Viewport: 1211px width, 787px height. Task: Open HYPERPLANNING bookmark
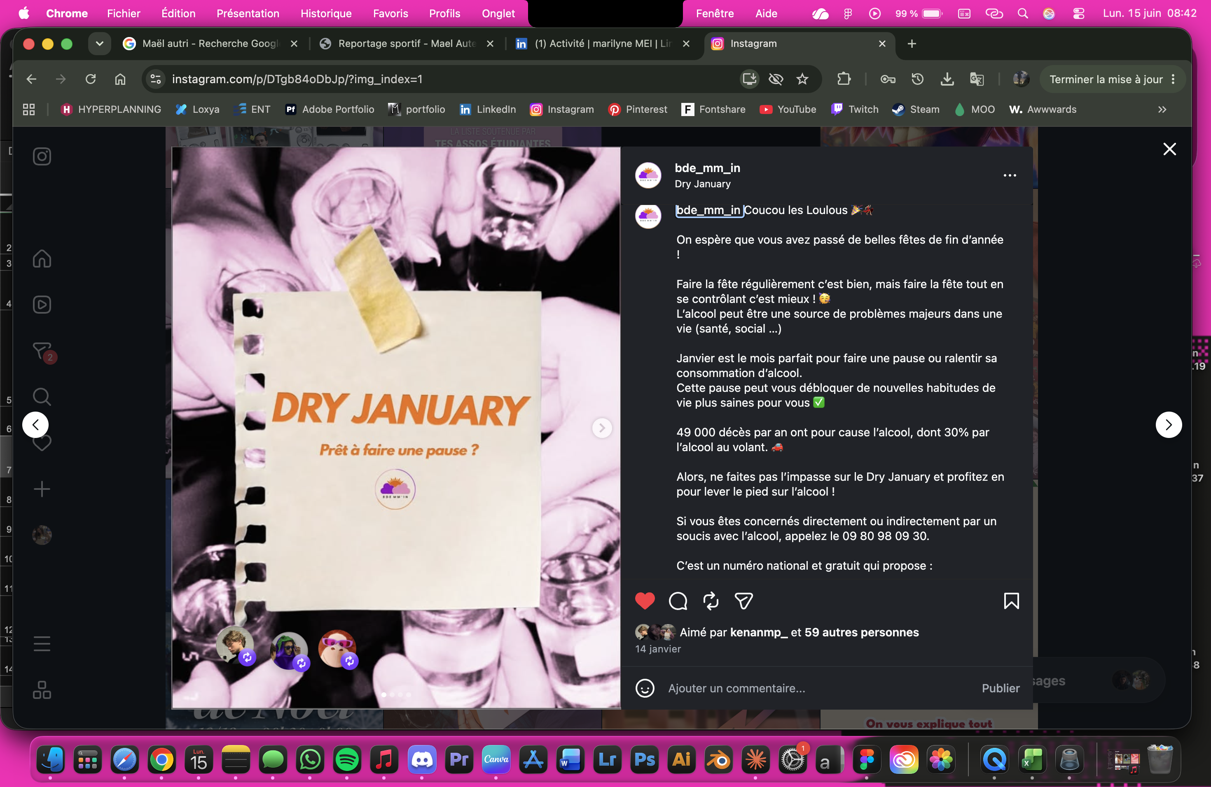point(110,109)
